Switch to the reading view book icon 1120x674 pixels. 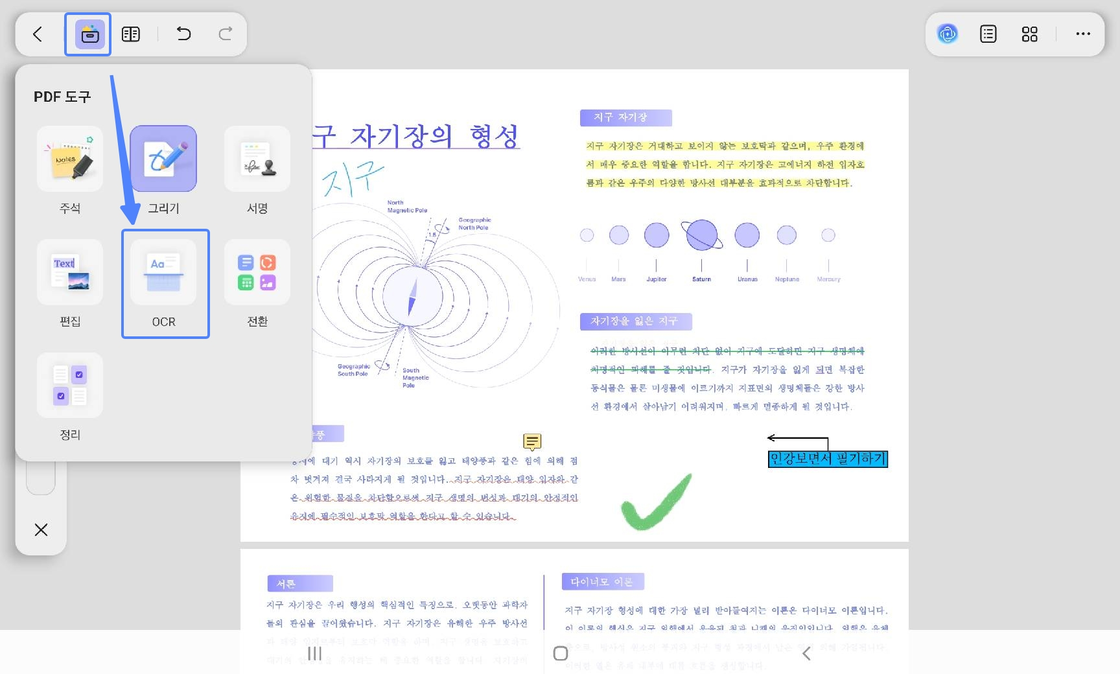pyautogui.click(x=131, y=34)
